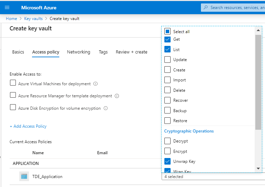Check the Decrypt cryptographic operation
This screenshot has width=265, height=187.
(167, 141)
